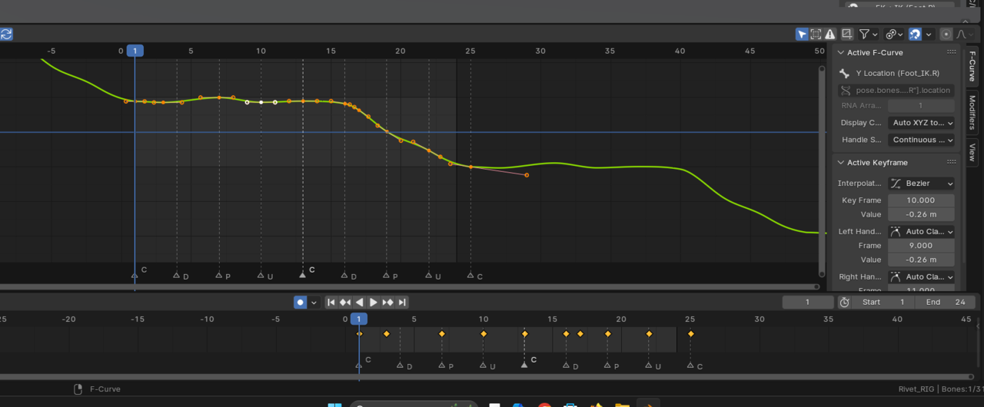Select graph editor marker D at frame 16

point(344,275)
